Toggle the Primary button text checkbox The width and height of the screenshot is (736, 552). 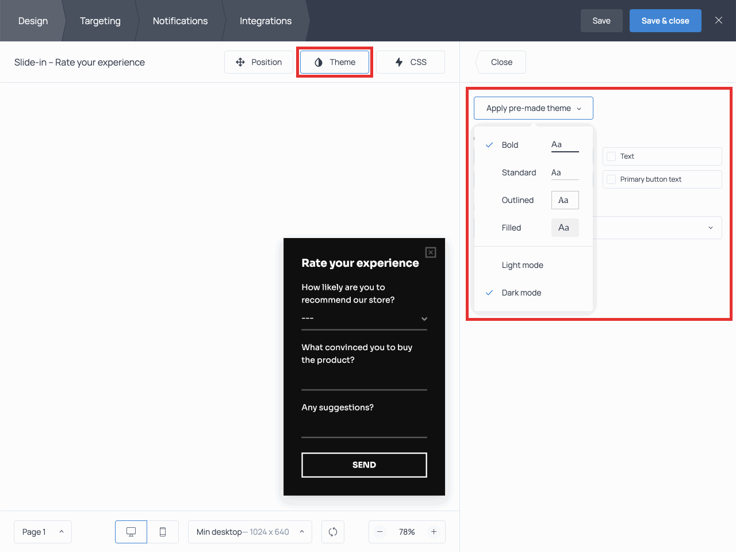tap(611, 179)
